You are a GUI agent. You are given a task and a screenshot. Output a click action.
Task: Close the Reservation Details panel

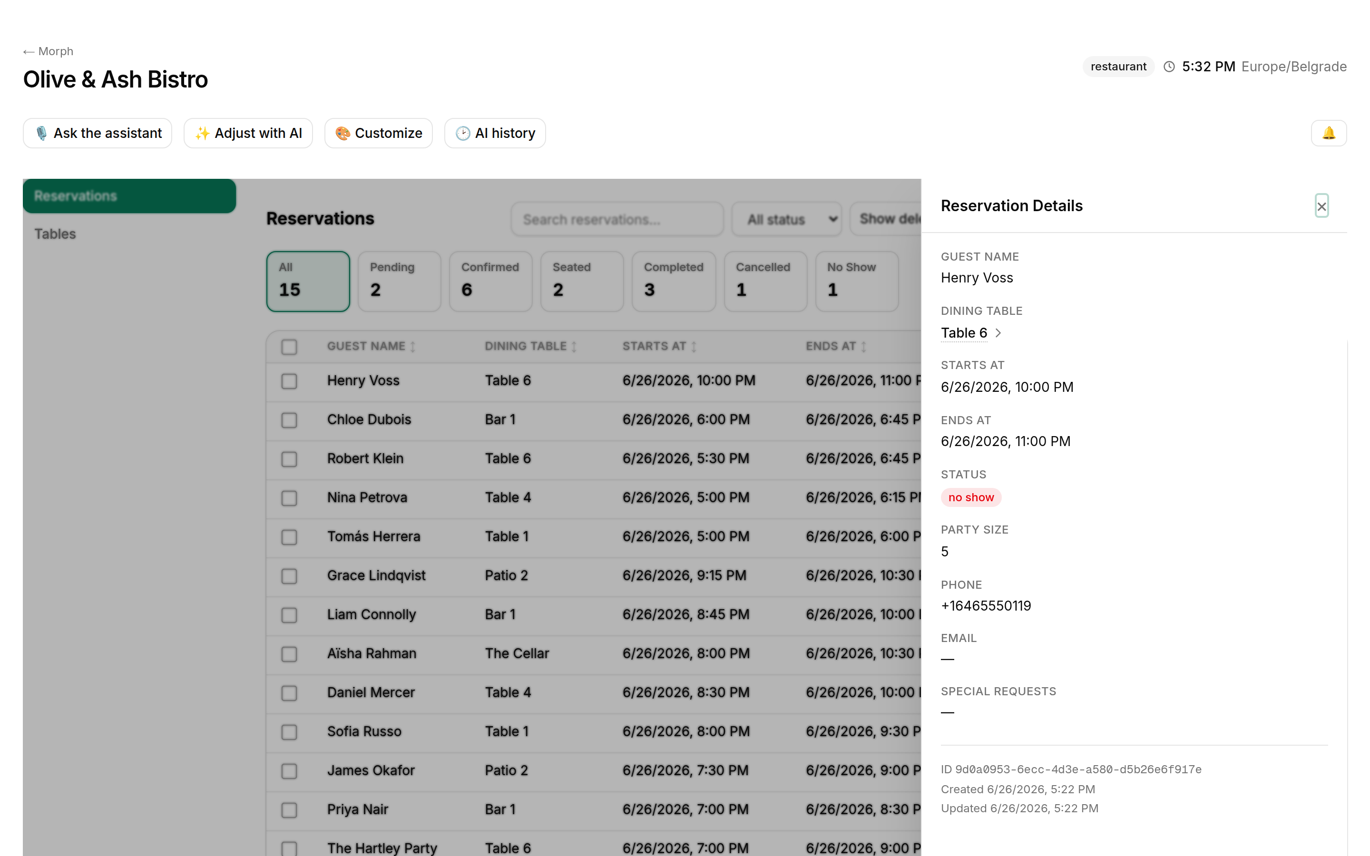tap(1321, 206)
